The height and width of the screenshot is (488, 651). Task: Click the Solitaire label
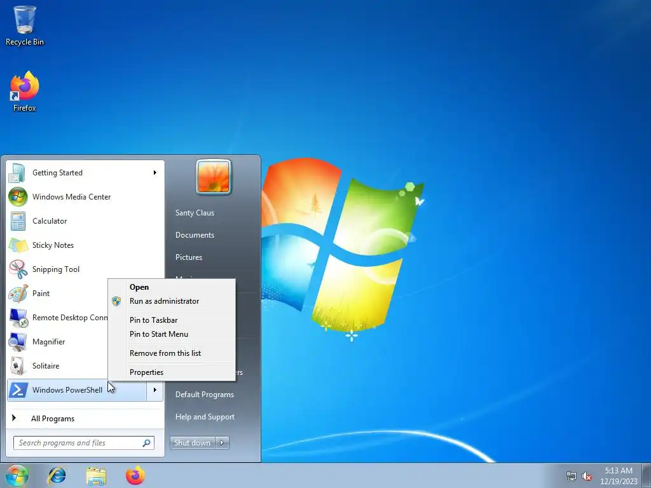click(x=46, y=365)
